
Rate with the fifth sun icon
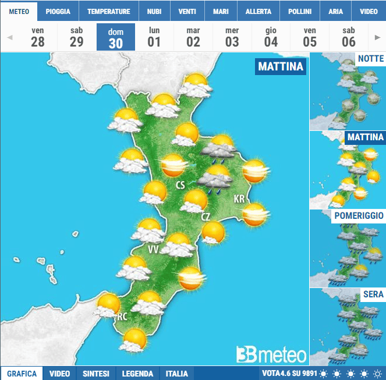[x=377, y=374]
